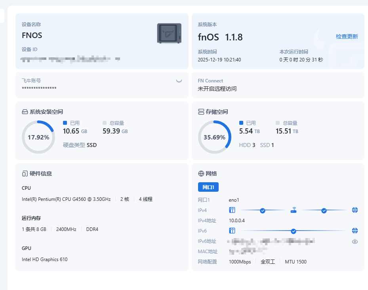The height and width of the screenshot is (290, 368).
Task: Click the 35.69% storage usage ring
Action: [214, 137]
